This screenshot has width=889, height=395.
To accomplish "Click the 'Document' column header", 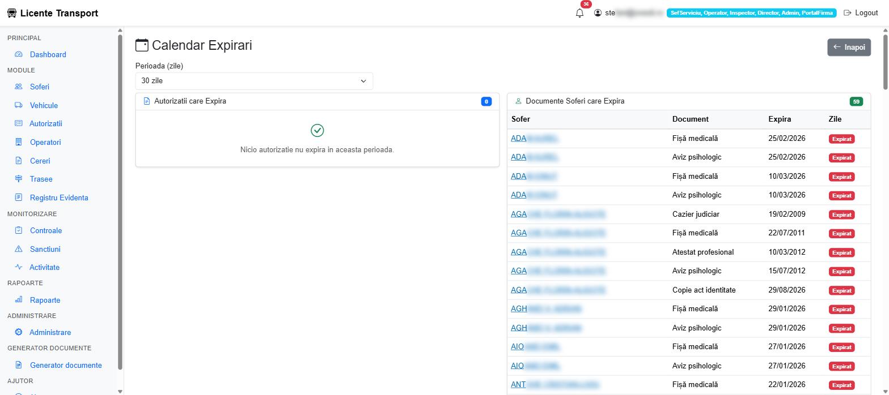I will [x=691, y=119].
